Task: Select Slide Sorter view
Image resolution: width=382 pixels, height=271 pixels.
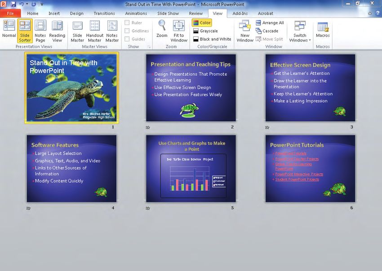Action: pyautogui.click(x=25, y=31)
